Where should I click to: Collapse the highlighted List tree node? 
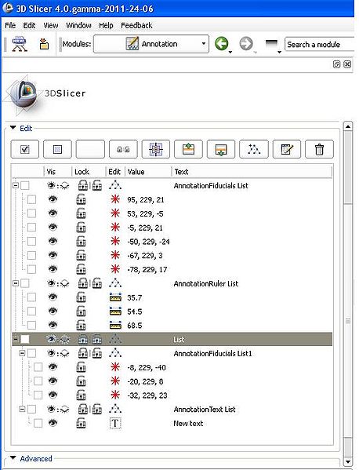point(16,339)
